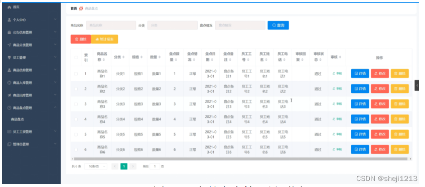Collapse the 商品盘点管理 sidebar chevron

(55, 107)
